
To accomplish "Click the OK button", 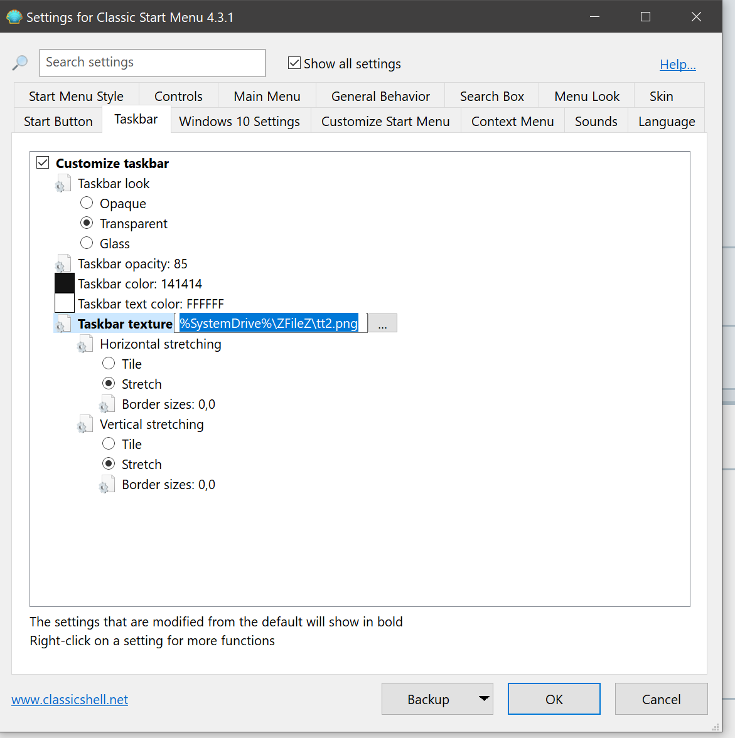I will coord(554,698).
